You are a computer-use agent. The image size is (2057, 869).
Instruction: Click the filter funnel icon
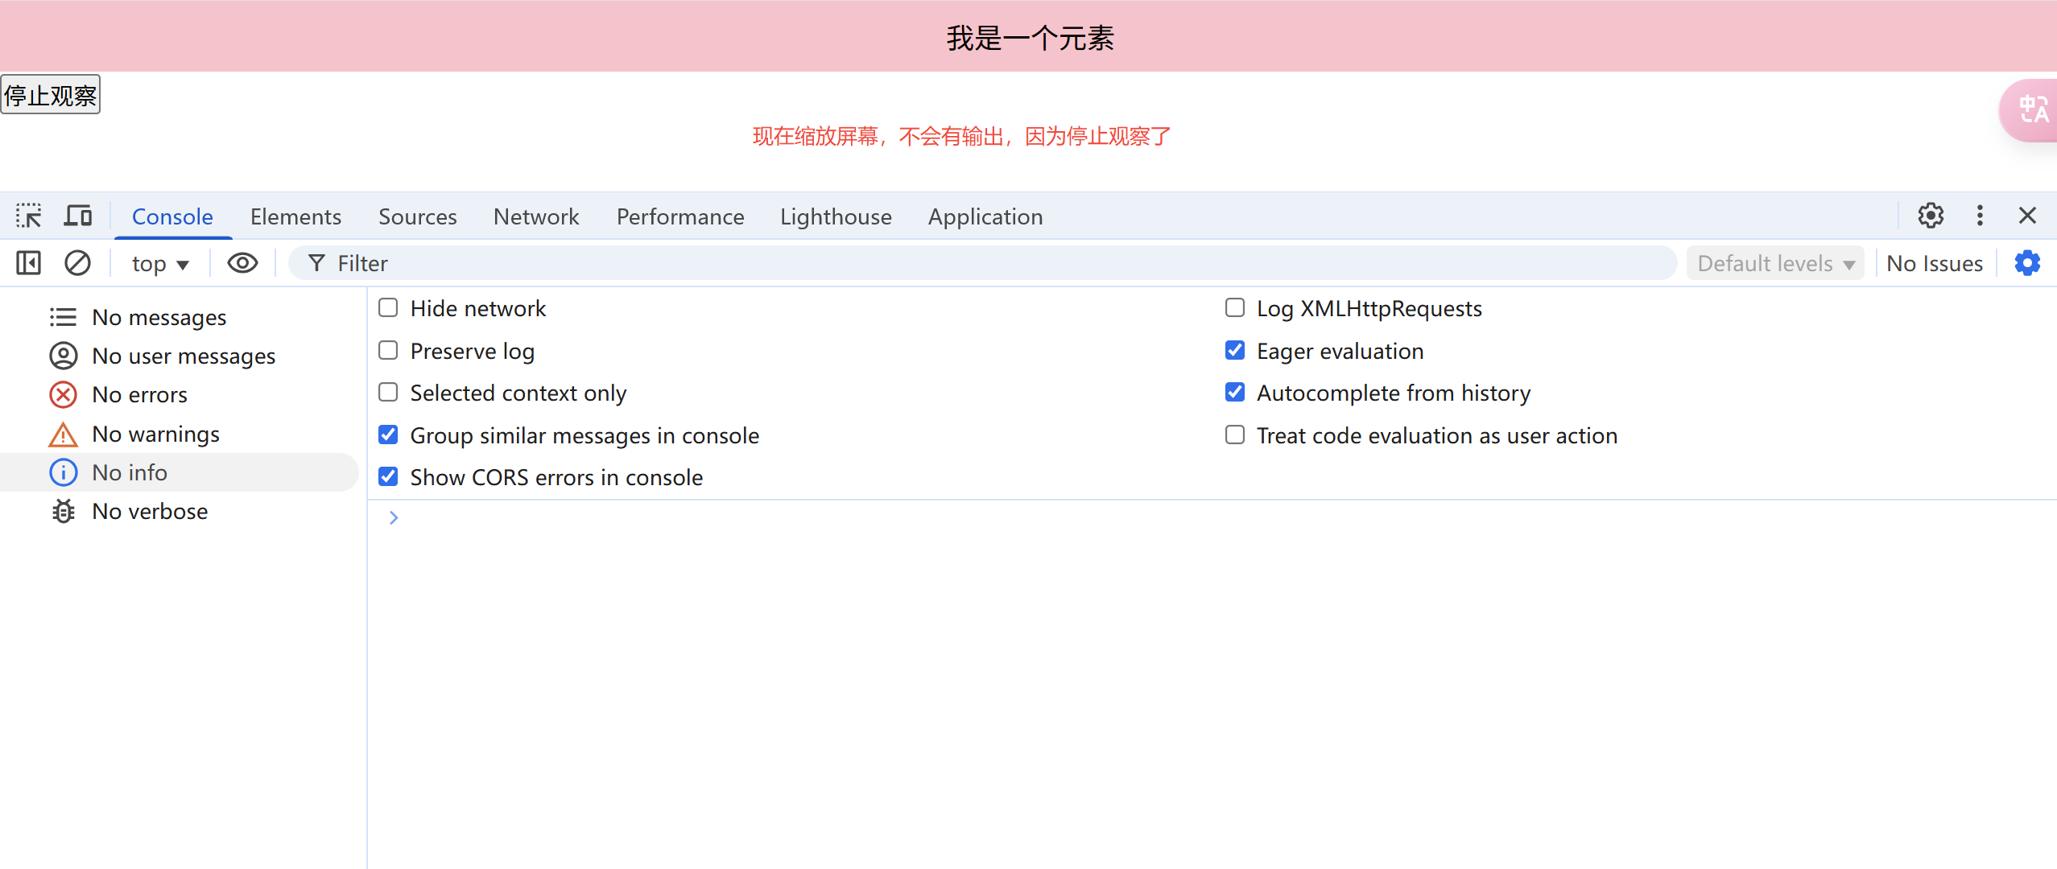pyautogui.click(x=315, y=262)
